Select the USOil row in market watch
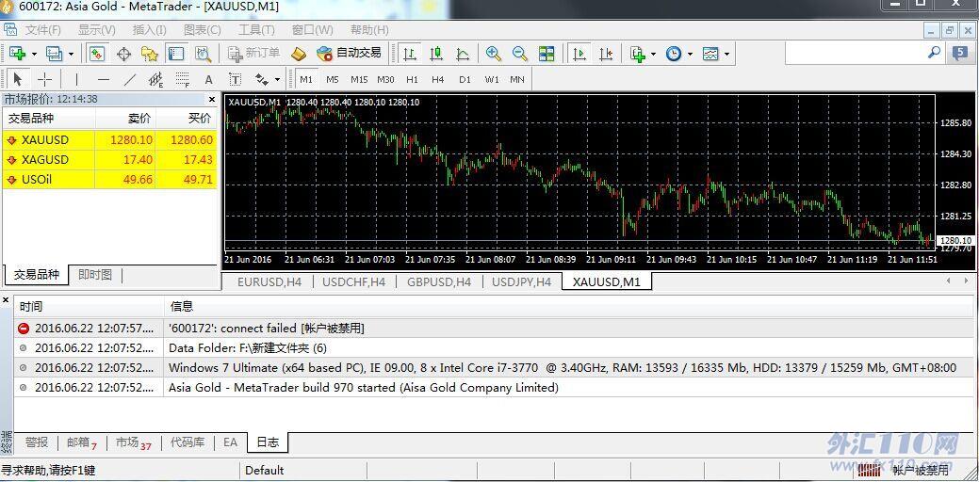979x482 pixels. pyautogui.click(x=110, y=180)
